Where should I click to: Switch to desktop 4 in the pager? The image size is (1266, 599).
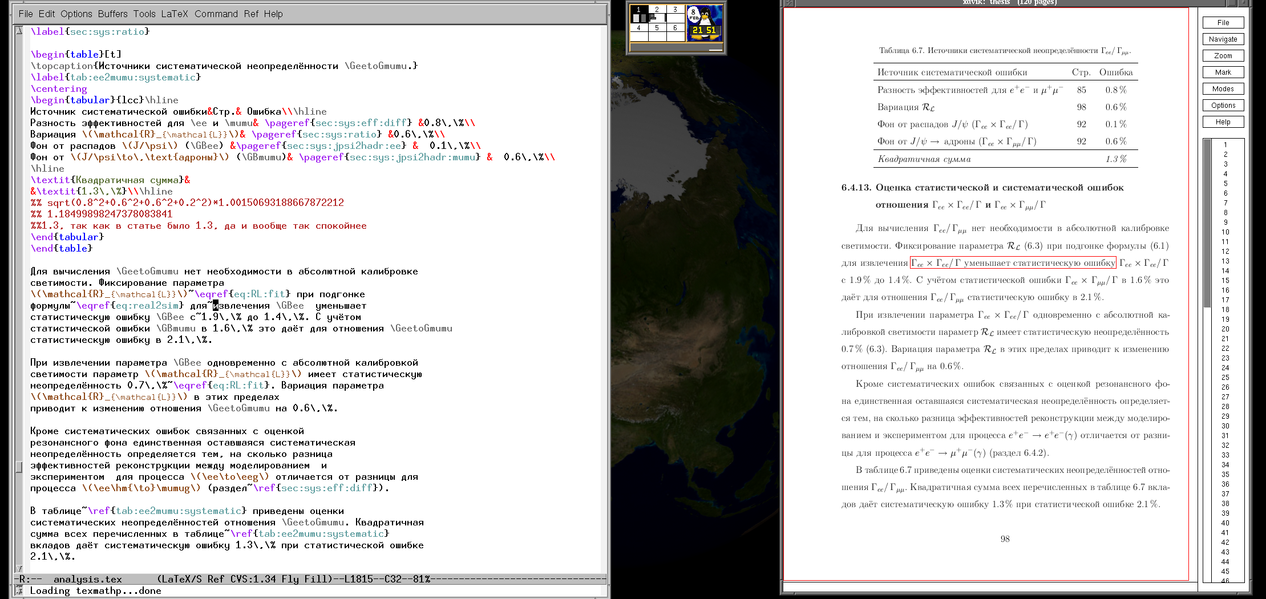(x=638, y=33)
